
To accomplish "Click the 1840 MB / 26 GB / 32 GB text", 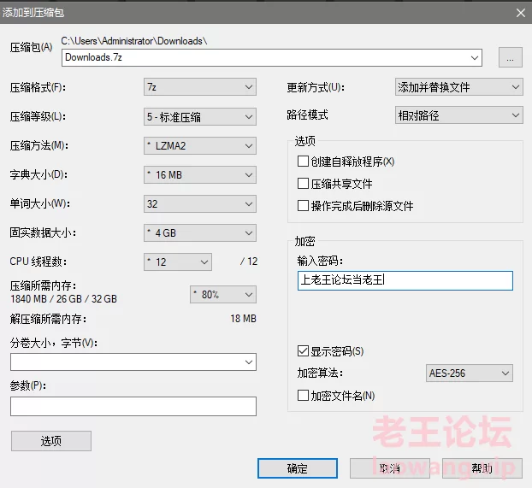I will click(64, 299).
